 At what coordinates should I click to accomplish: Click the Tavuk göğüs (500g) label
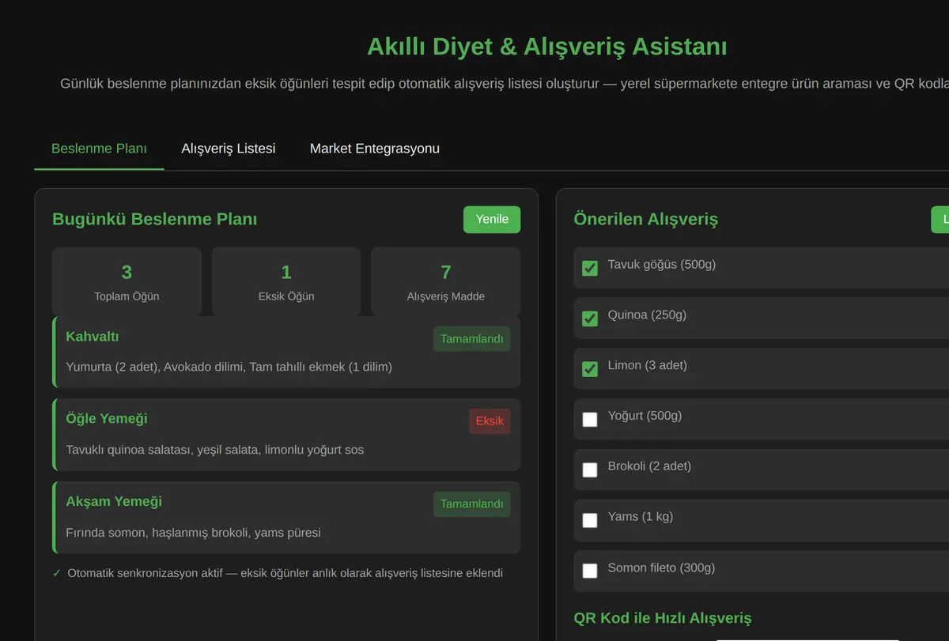tap(662, 264)
